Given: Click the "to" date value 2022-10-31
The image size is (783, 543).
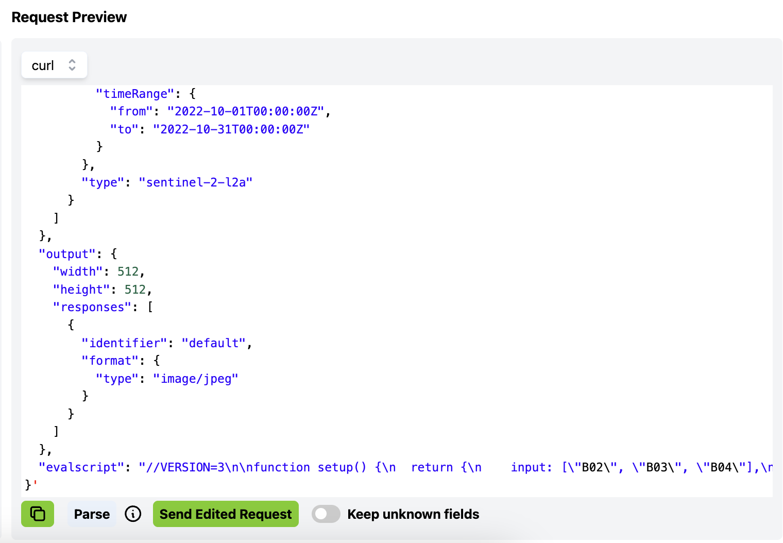Looking at the screenshot, I should pos(231,129).
